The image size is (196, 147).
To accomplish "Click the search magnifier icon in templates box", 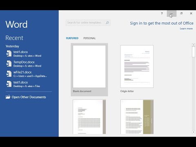I will pyautogui.click(x=107, y=22).
